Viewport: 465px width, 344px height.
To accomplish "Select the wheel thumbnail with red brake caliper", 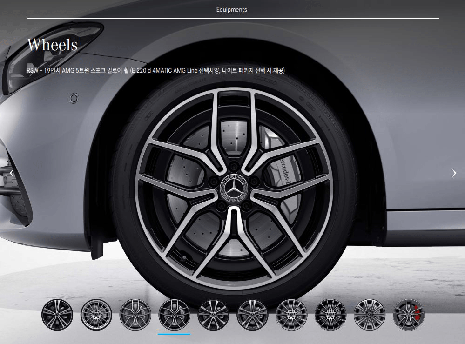I will pos(409,314).
